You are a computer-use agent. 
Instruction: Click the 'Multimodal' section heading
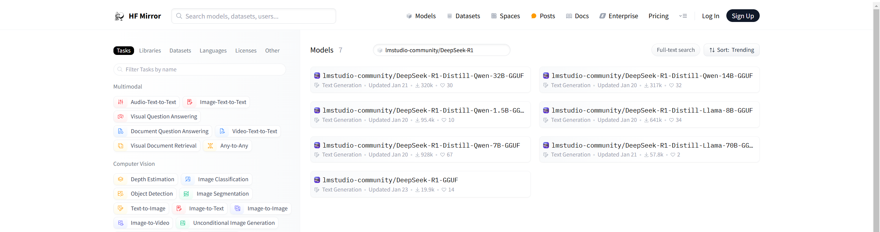tap(128, 87)
